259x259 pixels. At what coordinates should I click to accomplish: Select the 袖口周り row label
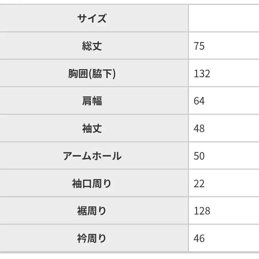[x=92, y=183]
